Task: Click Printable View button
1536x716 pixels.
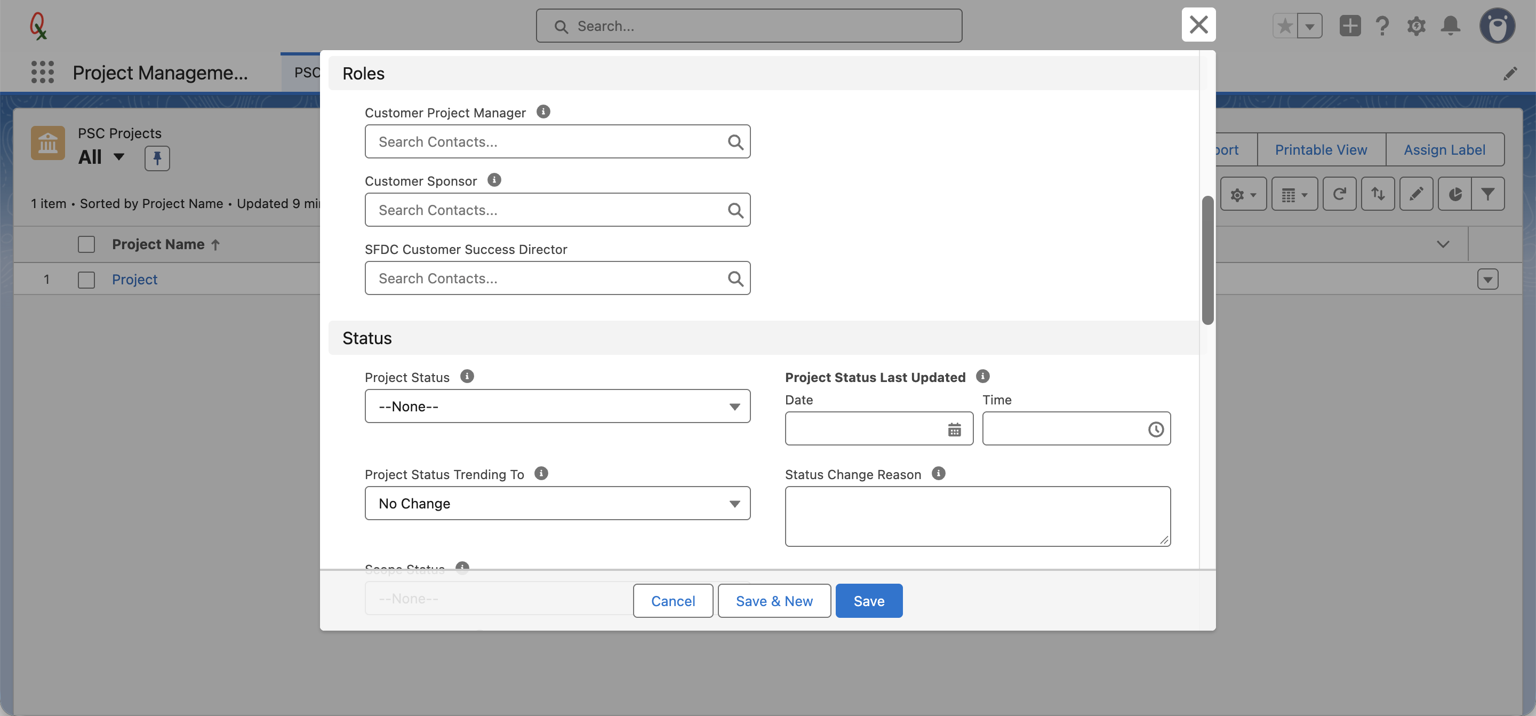Action: (x=1321, y=150)
